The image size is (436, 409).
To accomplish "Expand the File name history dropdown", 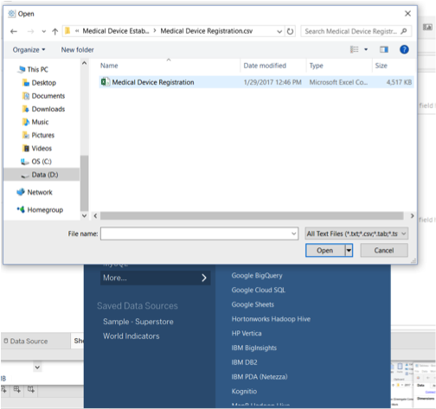I will [294, 233].
